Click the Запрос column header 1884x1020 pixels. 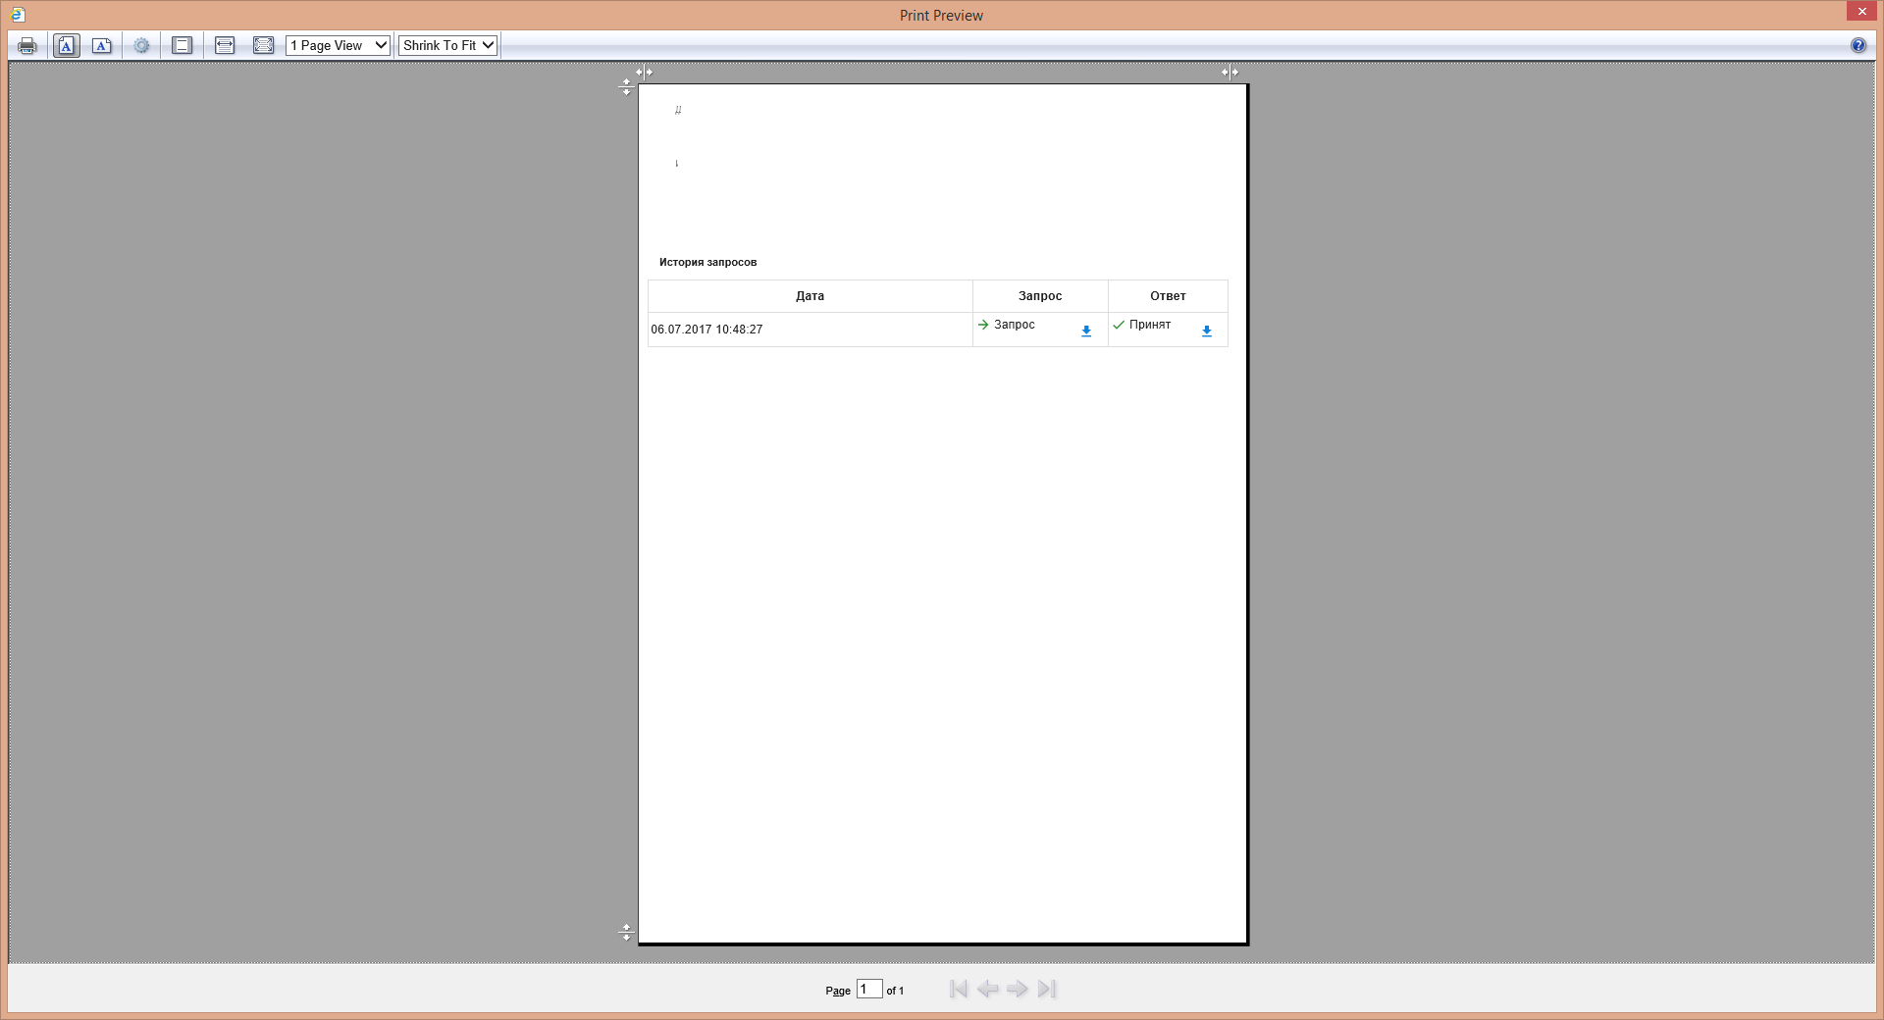[x=1040, y=296]
